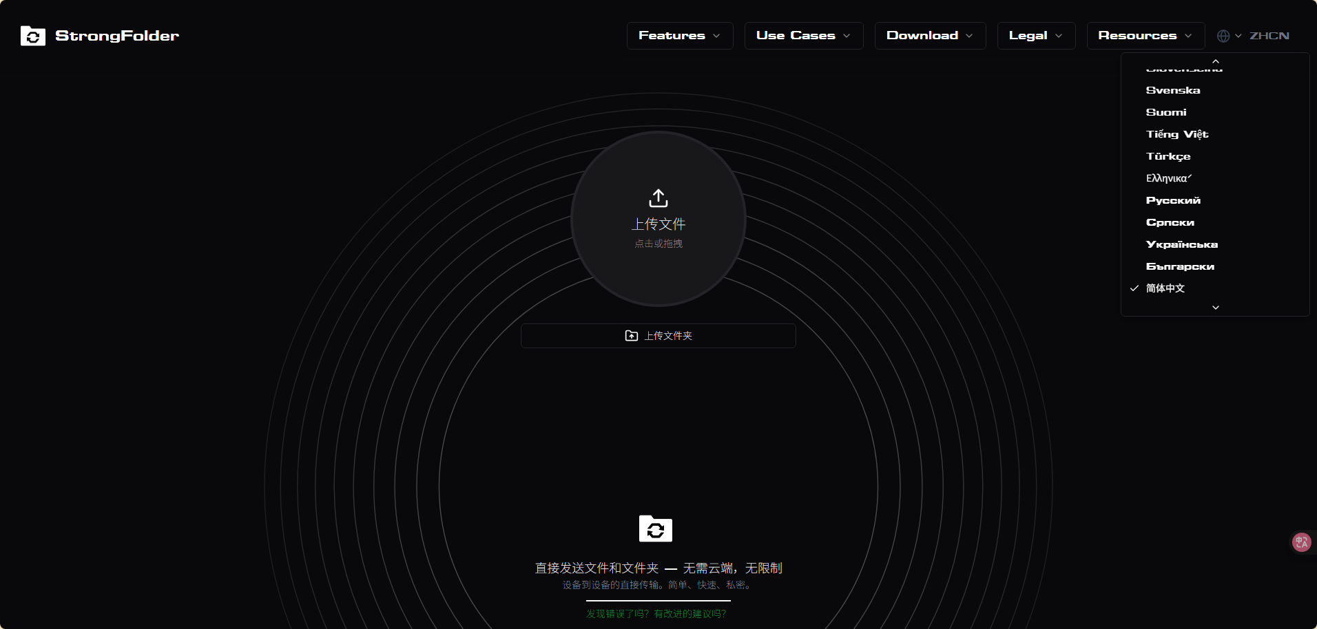Screen dimensions: 1317x629
Task: Click the 上传文件夹 button
Action: pos(658,335)
